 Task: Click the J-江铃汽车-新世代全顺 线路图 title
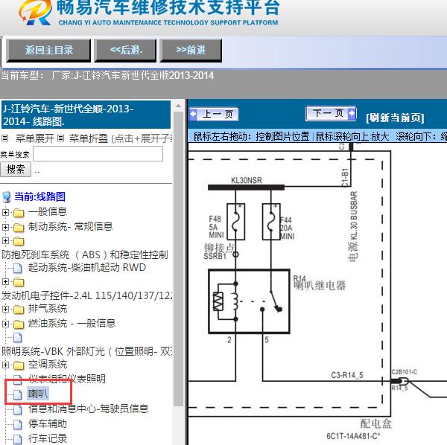pos(86,115)
